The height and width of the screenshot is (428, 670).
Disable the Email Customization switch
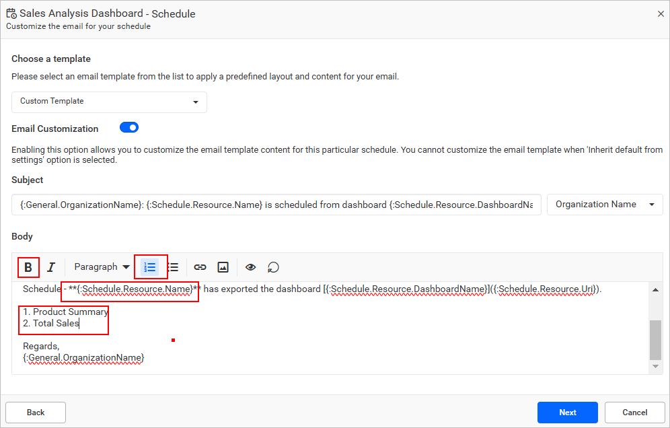129,127
